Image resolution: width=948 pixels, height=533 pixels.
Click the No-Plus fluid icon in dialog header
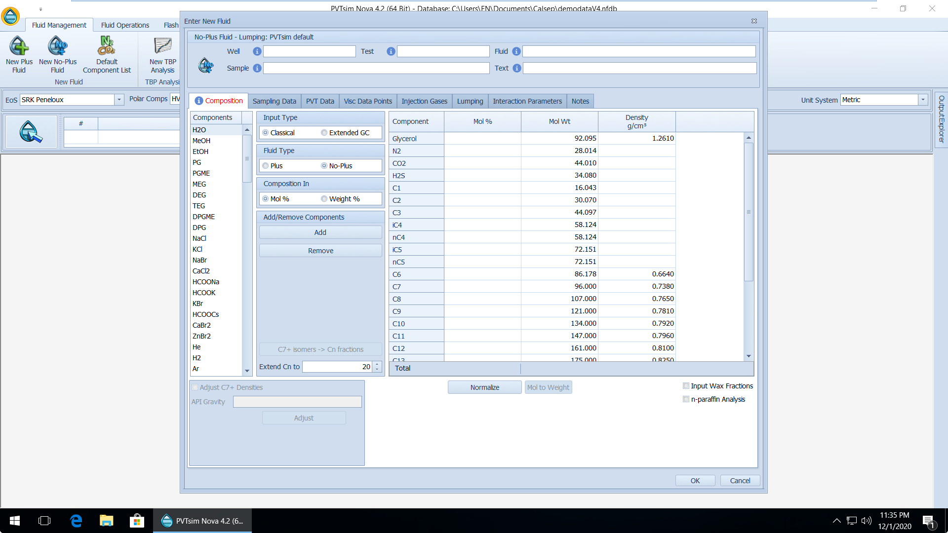click(x=205, y=65)
